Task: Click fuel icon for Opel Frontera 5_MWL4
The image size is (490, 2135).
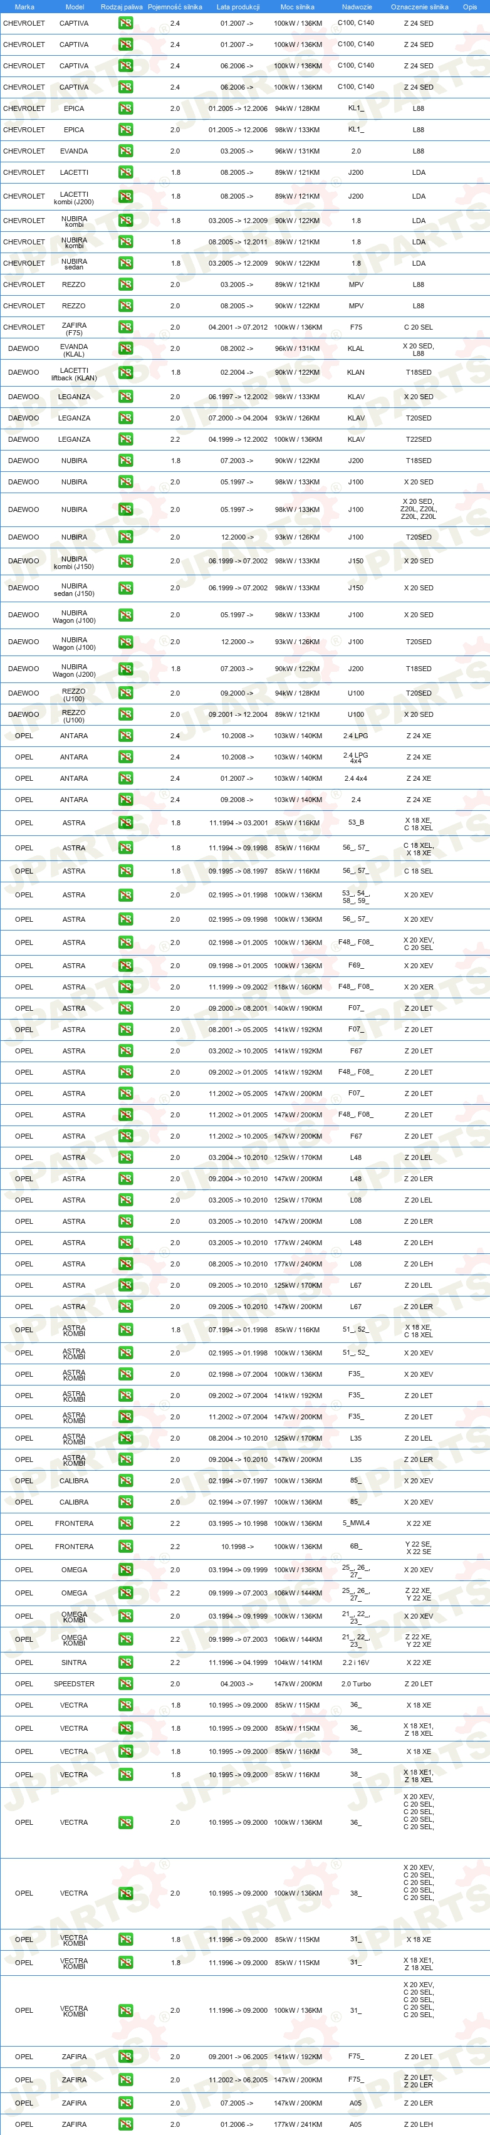Action: [x=126, y=1523]
